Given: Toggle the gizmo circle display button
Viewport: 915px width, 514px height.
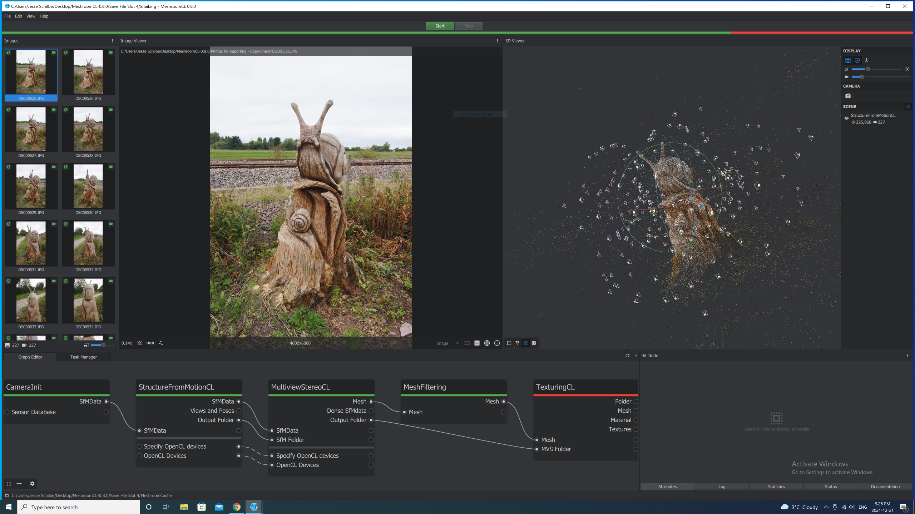Looking at the screenshot, I should (x=857, y=60).
